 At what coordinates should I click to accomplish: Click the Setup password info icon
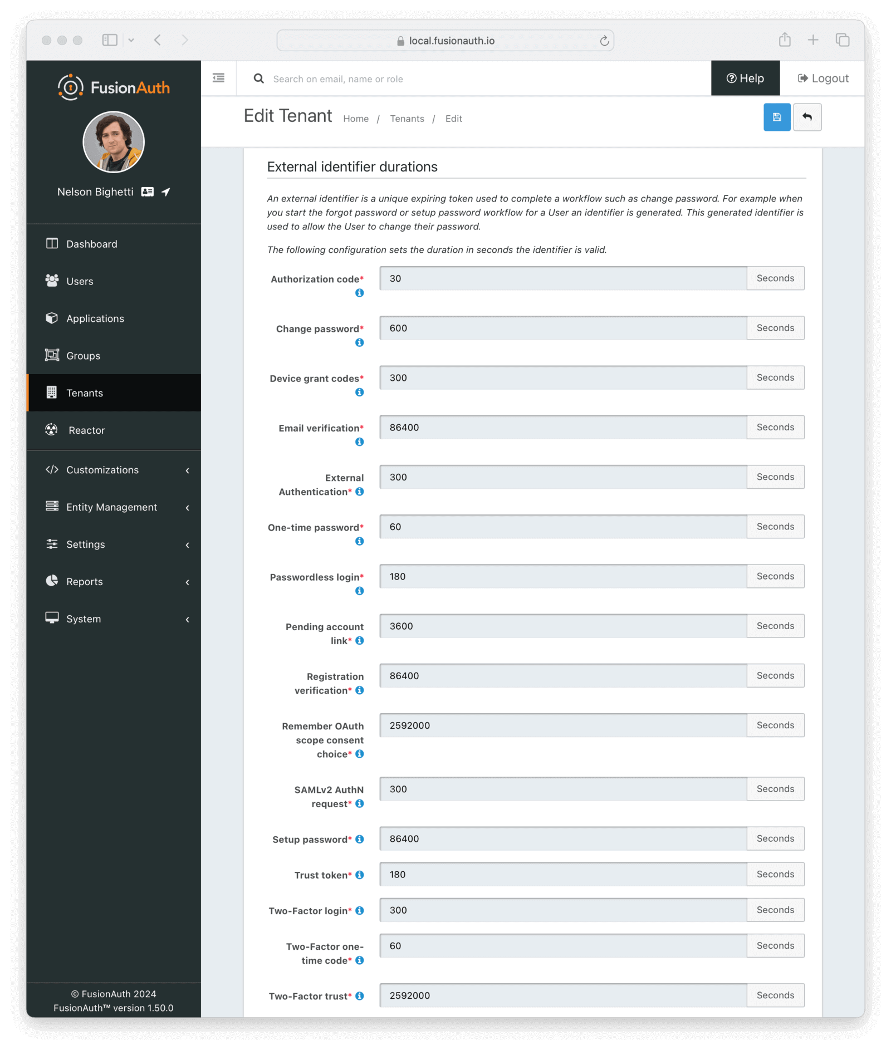tap(360, 838)
